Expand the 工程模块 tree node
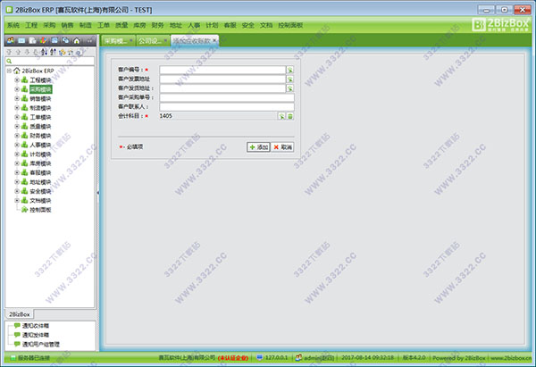This screenshot has height=367, width=536. [17, 80]
